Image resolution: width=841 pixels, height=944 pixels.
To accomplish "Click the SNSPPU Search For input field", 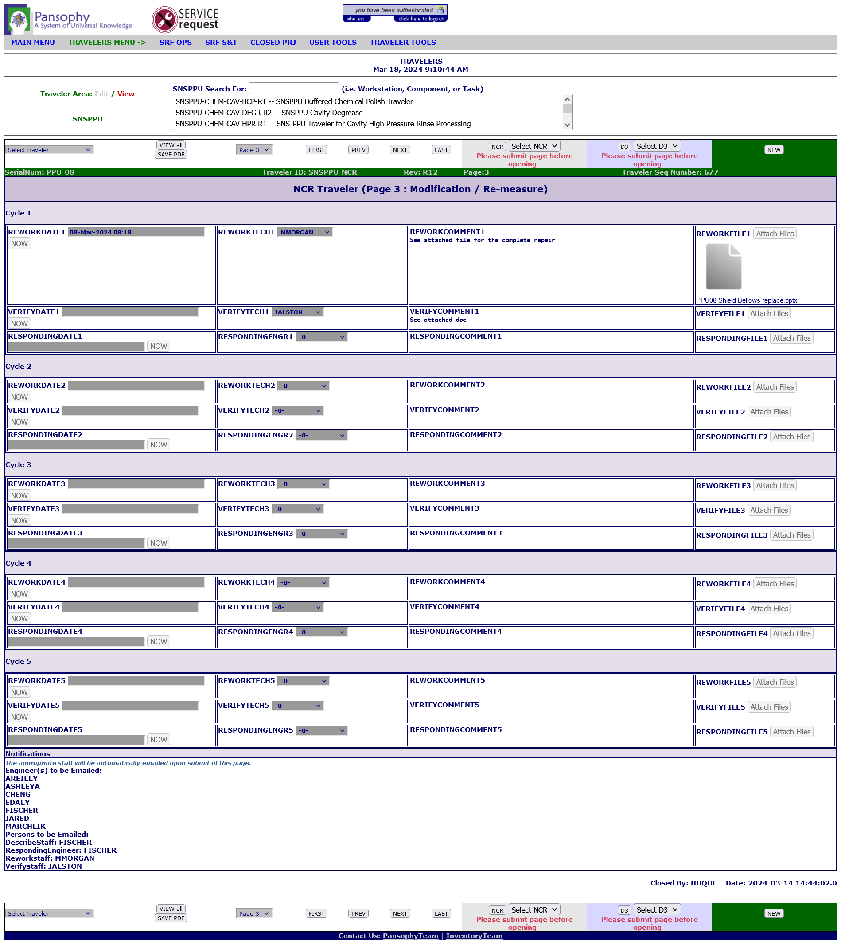I will pyautogui.click(x=294, y=88).
